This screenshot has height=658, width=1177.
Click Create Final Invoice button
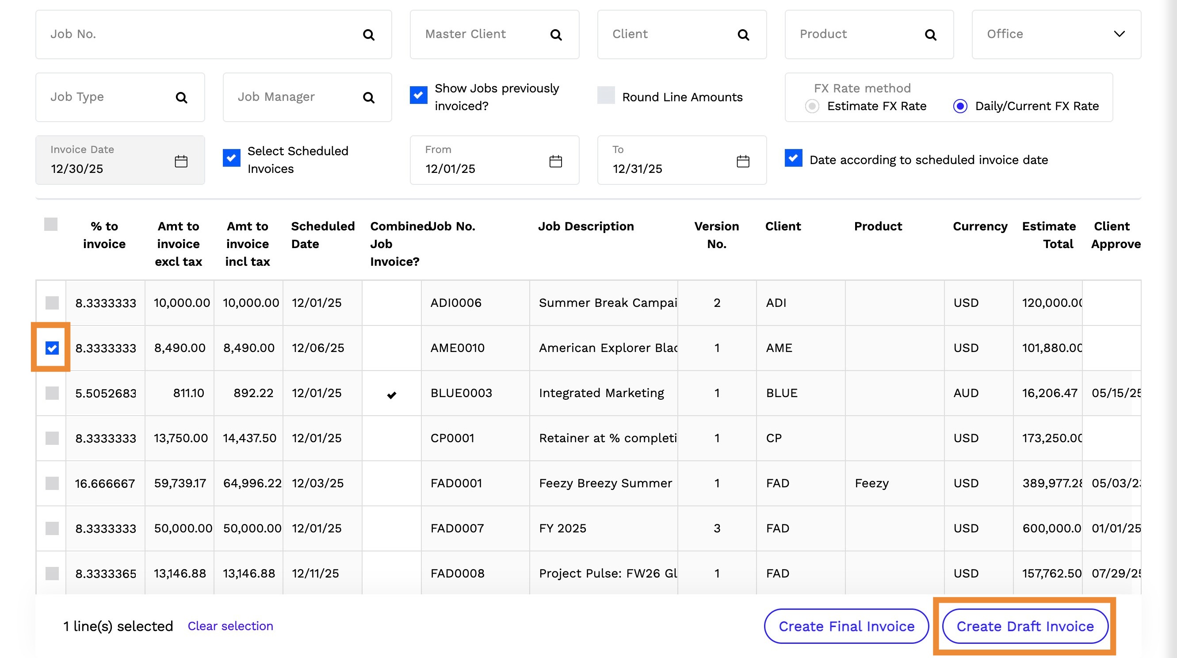[846, 626]
